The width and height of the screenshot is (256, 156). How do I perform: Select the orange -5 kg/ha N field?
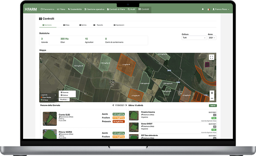(x=126, y=65)
